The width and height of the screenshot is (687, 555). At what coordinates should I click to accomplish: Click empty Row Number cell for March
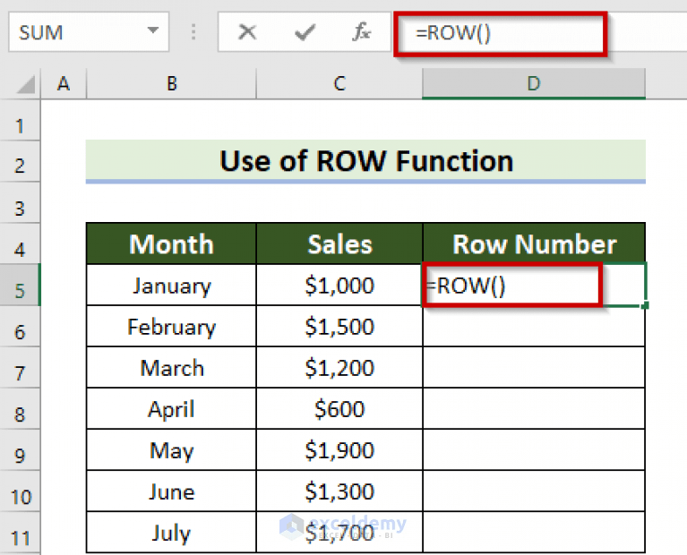tap(534, 368)
